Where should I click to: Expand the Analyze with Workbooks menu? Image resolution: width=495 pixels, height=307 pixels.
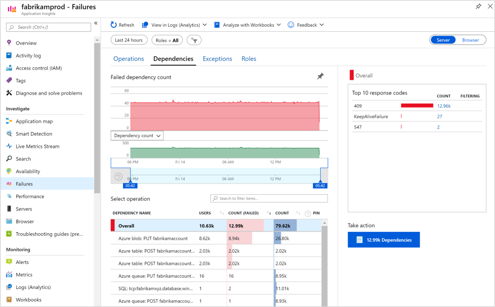pyautogui.click(x=247, y=25)
